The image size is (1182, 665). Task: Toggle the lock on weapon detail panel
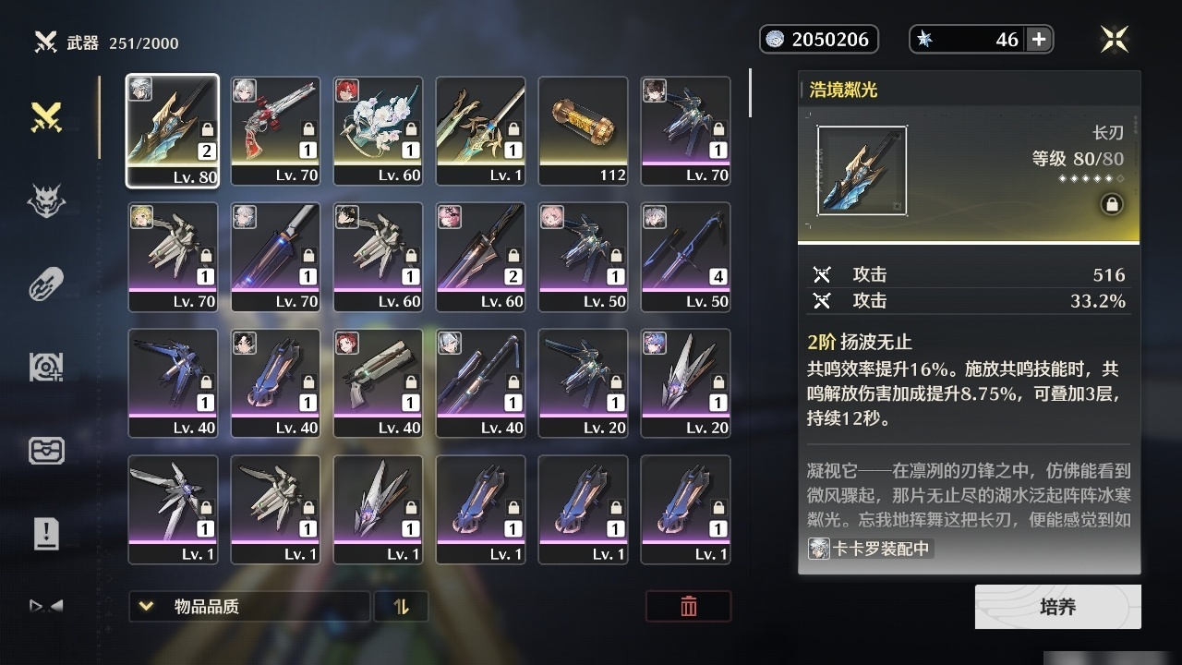pos(1112,205)
